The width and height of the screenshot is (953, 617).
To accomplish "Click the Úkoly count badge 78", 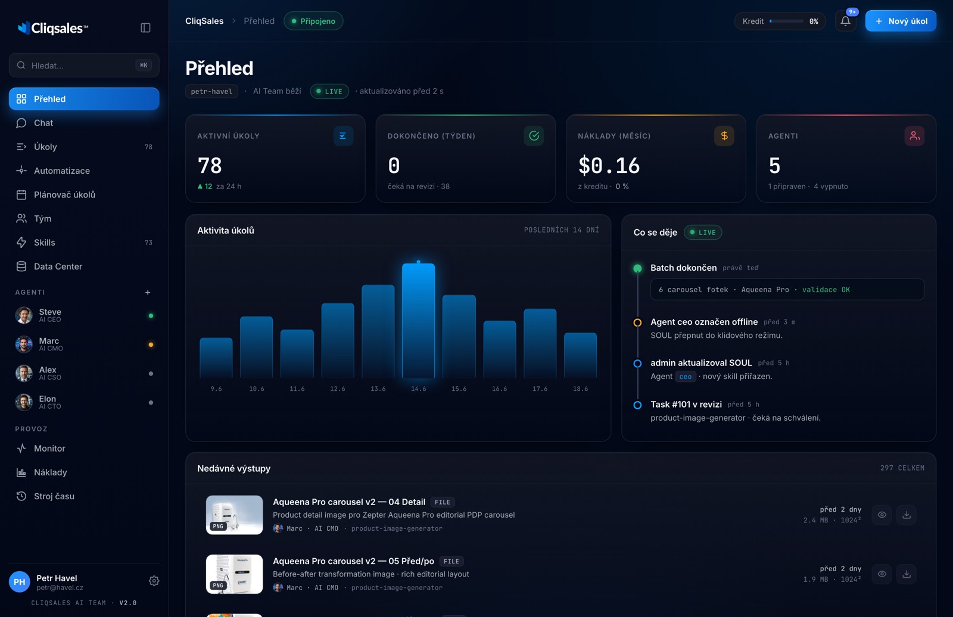I will coord(148,147).
